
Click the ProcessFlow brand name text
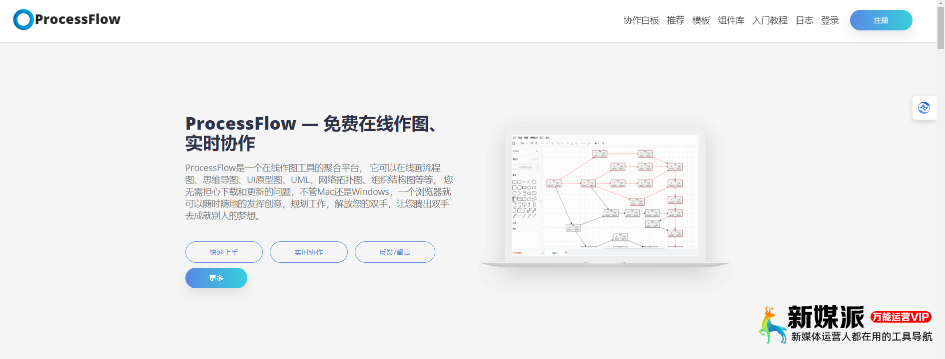coord(77,19)
